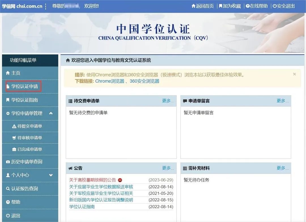Click the speech bubble icon on 申请单留言
The image size is (306, 222).
point(185,101)
